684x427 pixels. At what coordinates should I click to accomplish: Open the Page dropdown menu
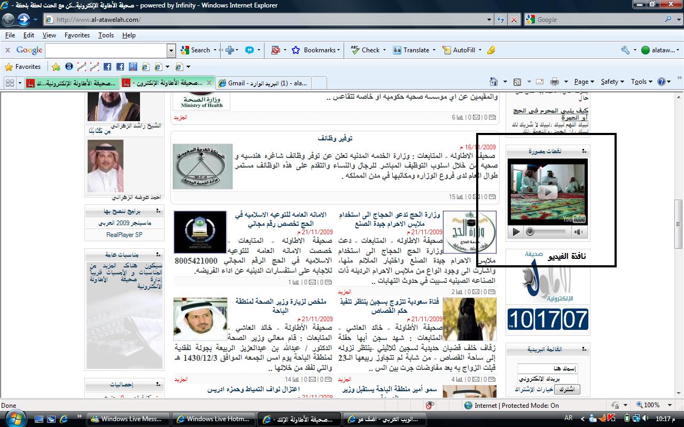584,82
